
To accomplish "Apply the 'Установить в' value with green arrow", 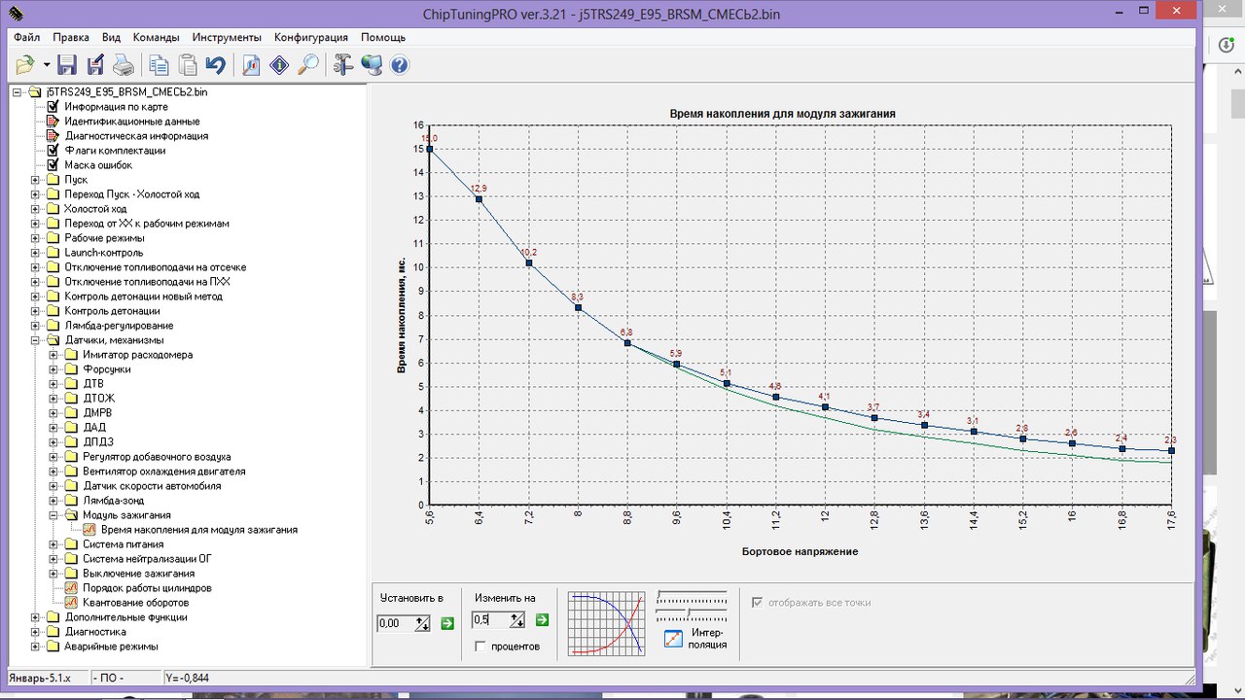I will click(x=447, y=623).
